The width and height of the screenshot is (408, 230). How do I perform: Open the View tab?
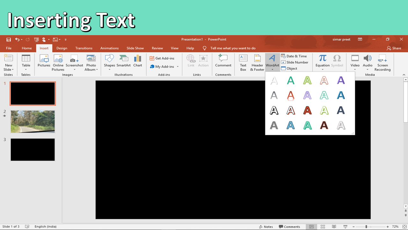(175, 48)
